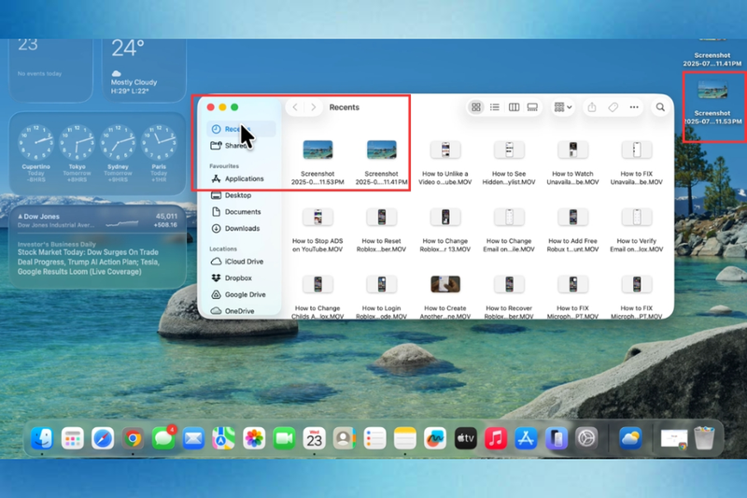The image size is (747, 498).
Task: Open Applications in the Finder sidebar
Action: coord(241,178)
